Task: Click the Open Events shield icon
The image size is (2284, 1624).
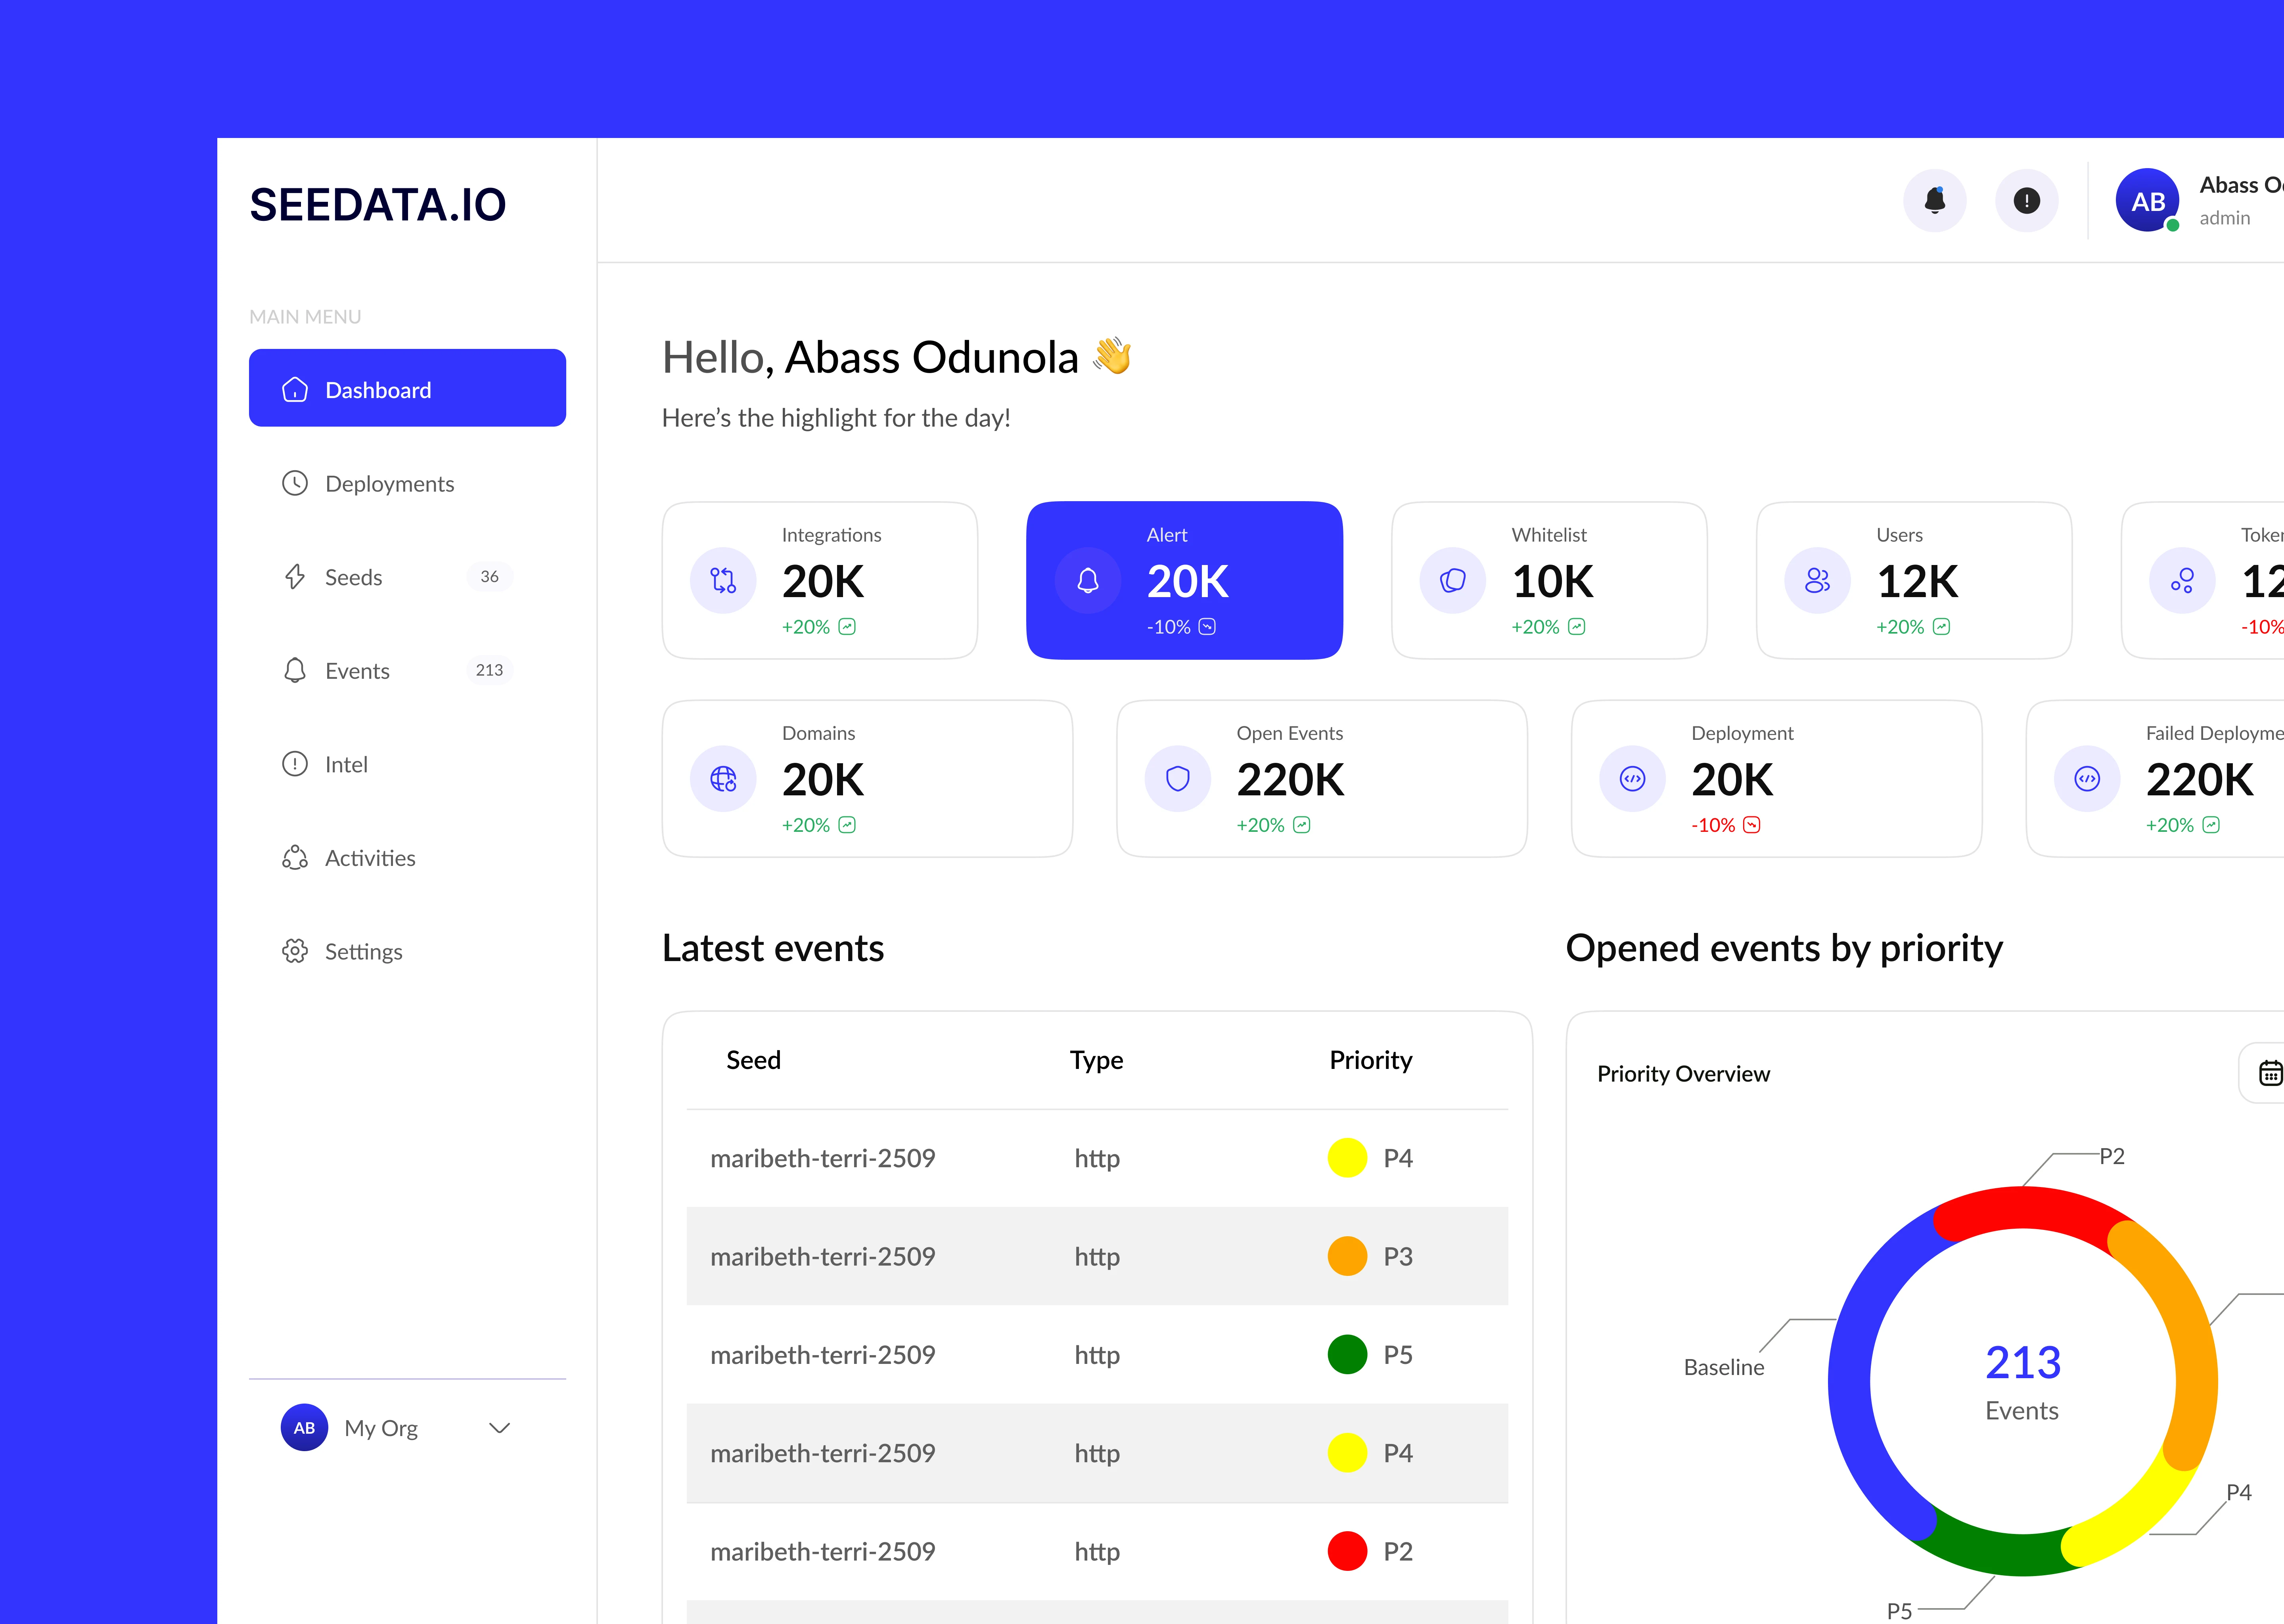Action: 1178,779
